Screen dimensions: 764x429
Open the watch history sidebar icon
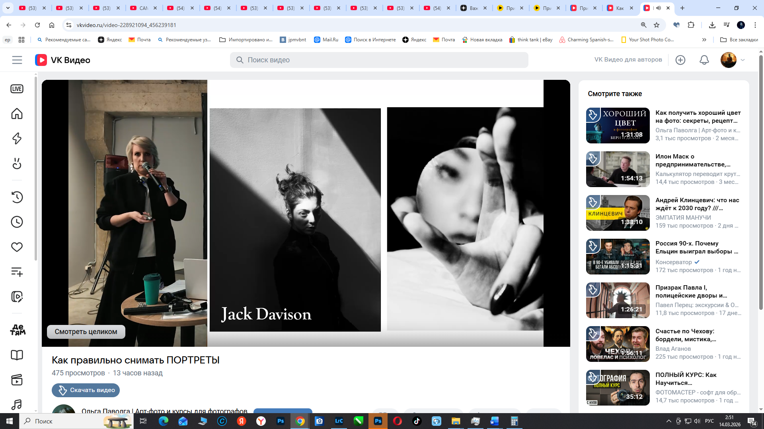[17, 197]
